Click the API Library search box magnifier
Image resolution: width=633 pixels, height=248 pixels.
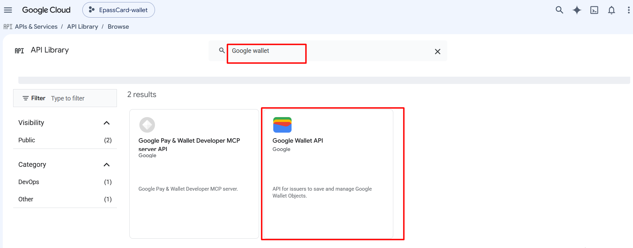coord(222,50)
